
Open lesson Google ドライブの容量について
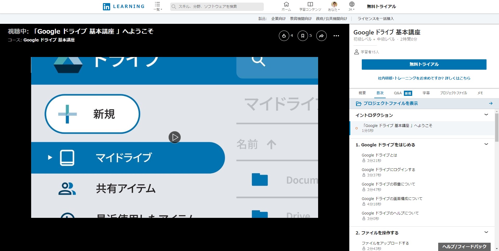tap(388, 184)
